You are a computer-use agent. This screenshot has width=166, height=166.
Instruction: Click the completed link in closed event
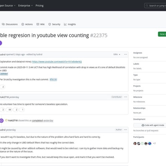click(x=37, y=120)
